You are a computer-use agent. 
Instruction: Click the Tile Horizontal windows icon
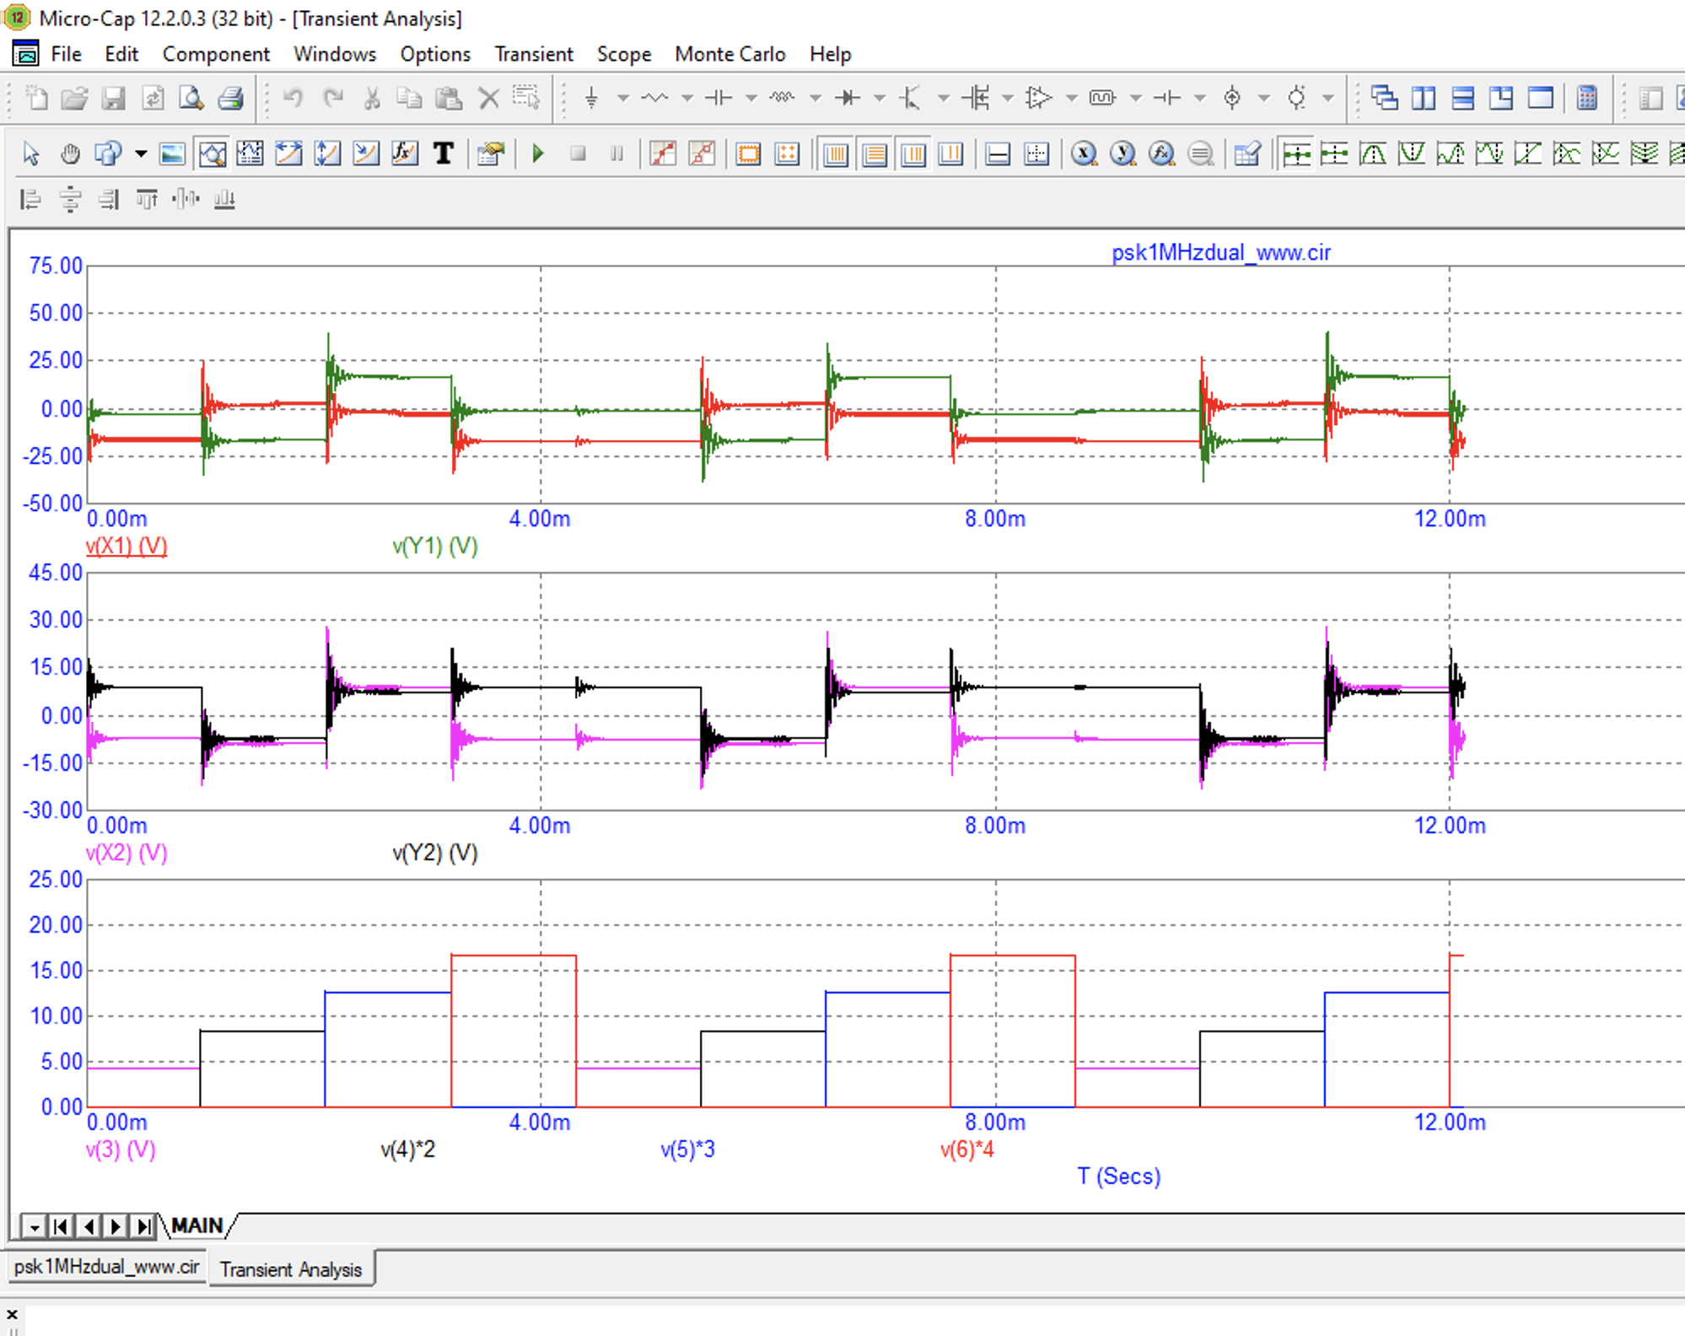click(x=1463, y=99)
